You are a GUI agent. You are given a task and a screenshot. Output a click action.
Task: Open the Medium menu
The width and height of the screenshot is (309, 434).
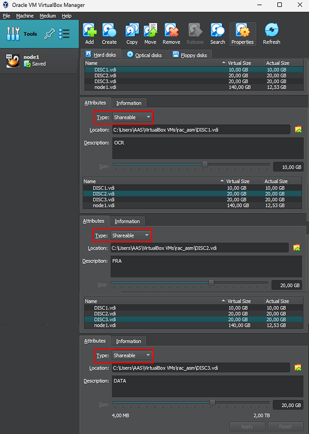click(x=47, y=16)
